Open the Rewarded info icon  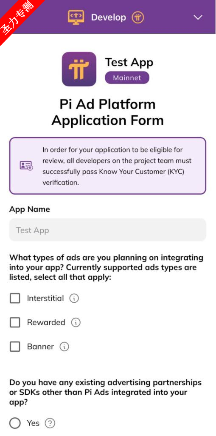(76, 323)
